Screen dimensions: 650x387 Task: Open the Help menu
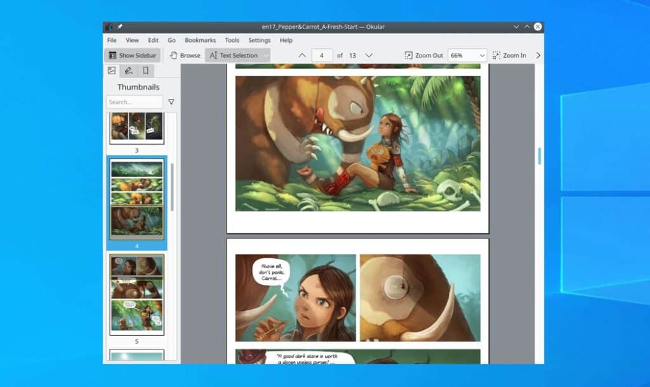click(x=286, y=40)
